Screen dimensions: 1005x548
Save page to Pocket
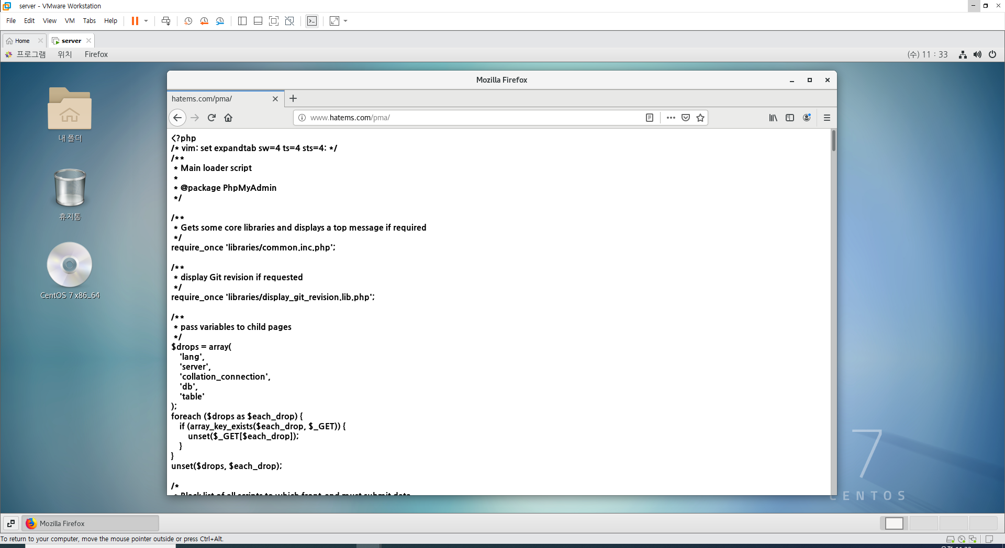pos(686,118)
